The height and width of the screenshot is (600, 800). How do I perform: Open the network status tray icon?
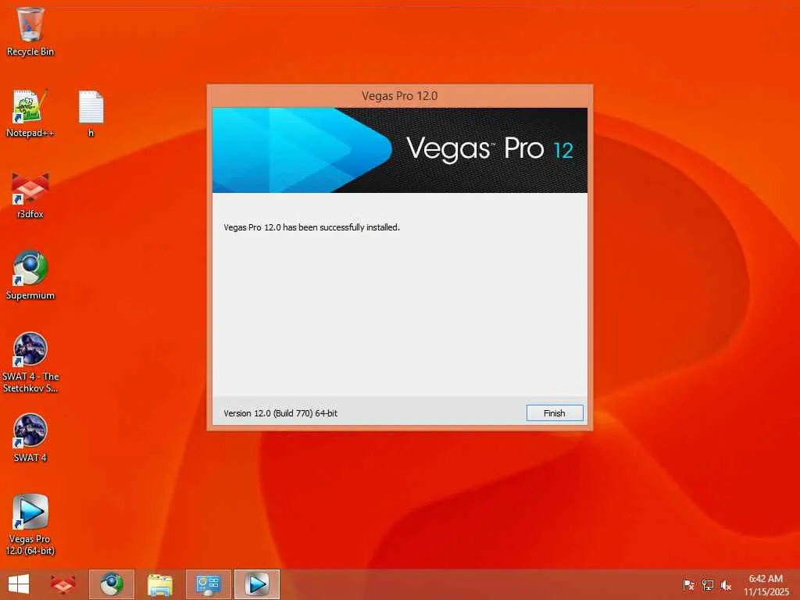(707, 585)
